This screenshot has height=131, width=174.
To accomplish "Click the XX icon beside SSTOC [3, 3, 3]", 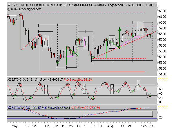I will tap(9, 79).
